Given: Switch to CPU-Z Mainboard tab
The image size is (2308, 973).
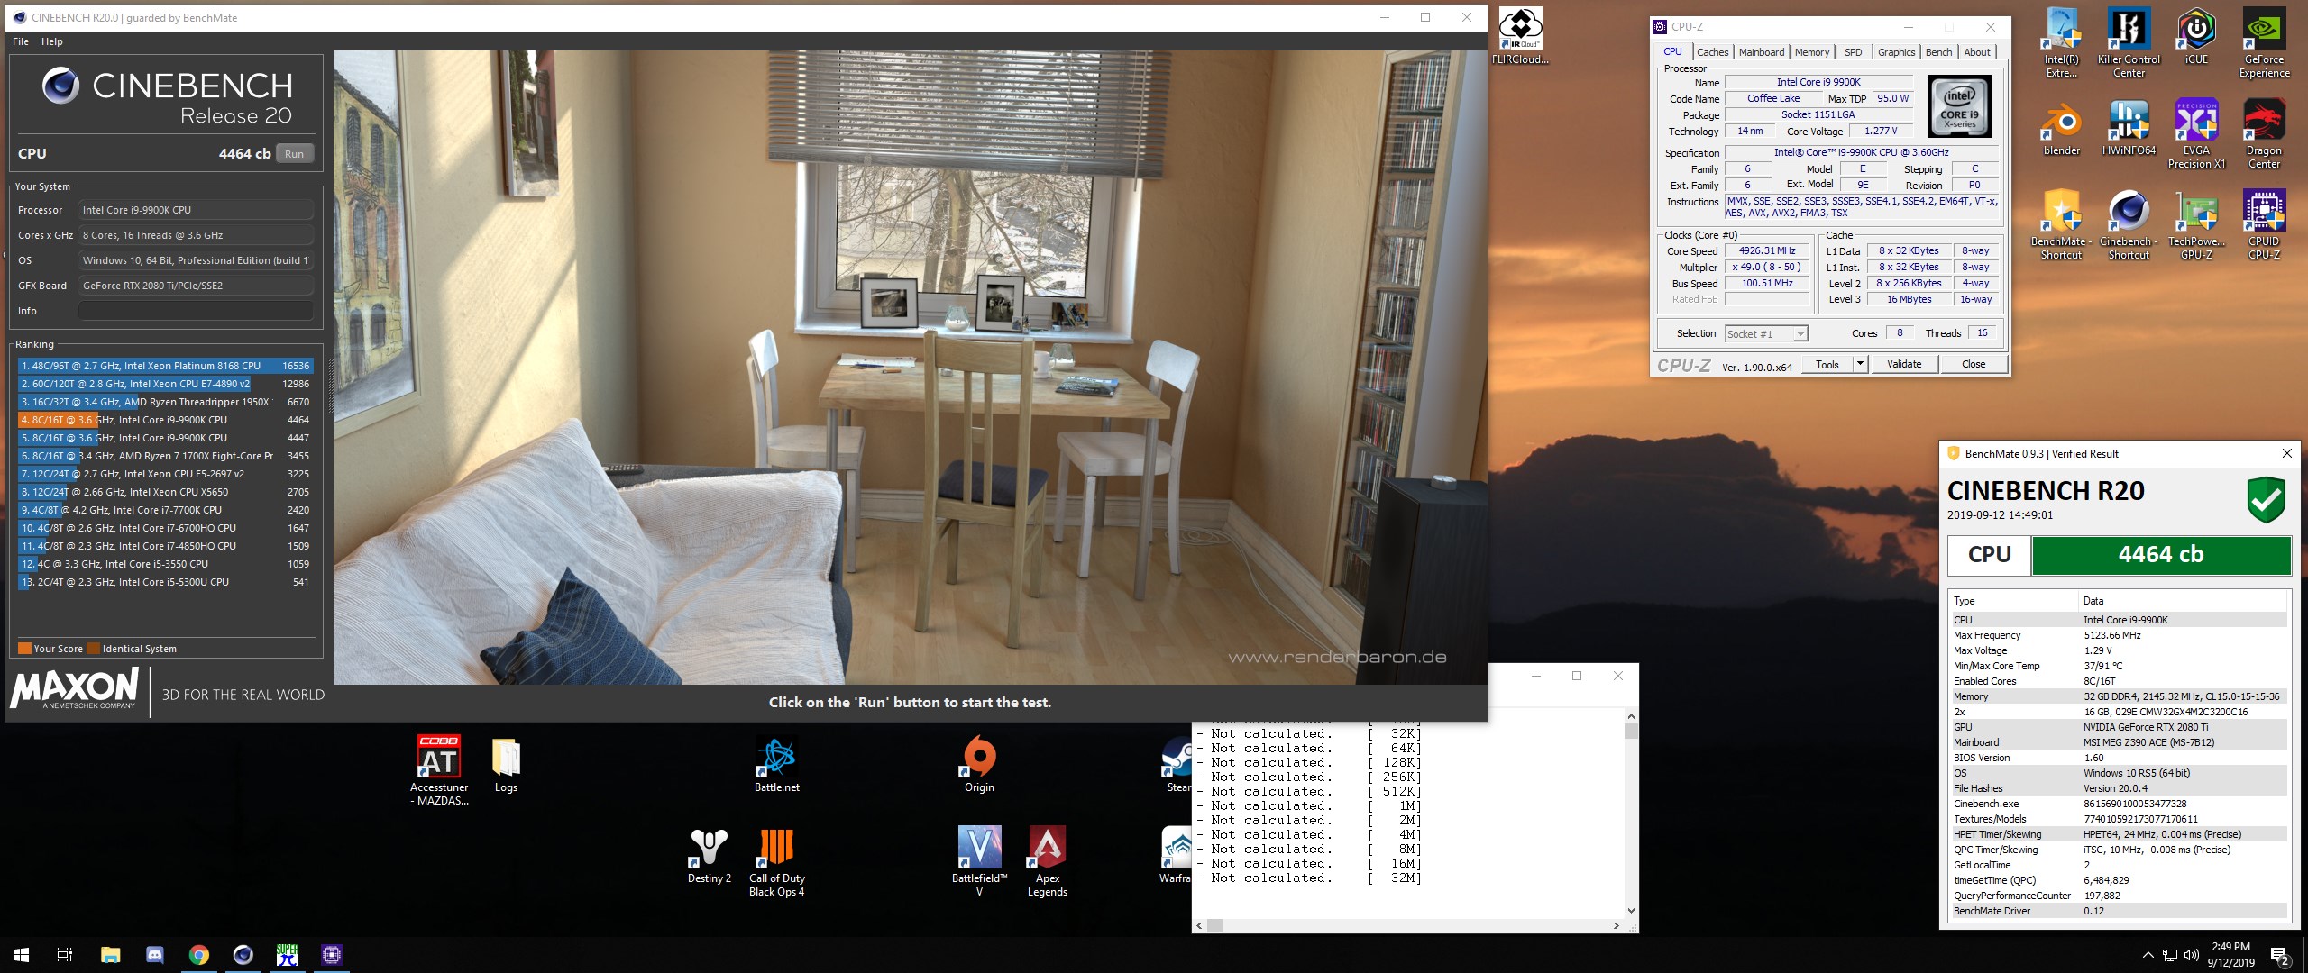Looking at the screenshot, I should point(1762,52).
